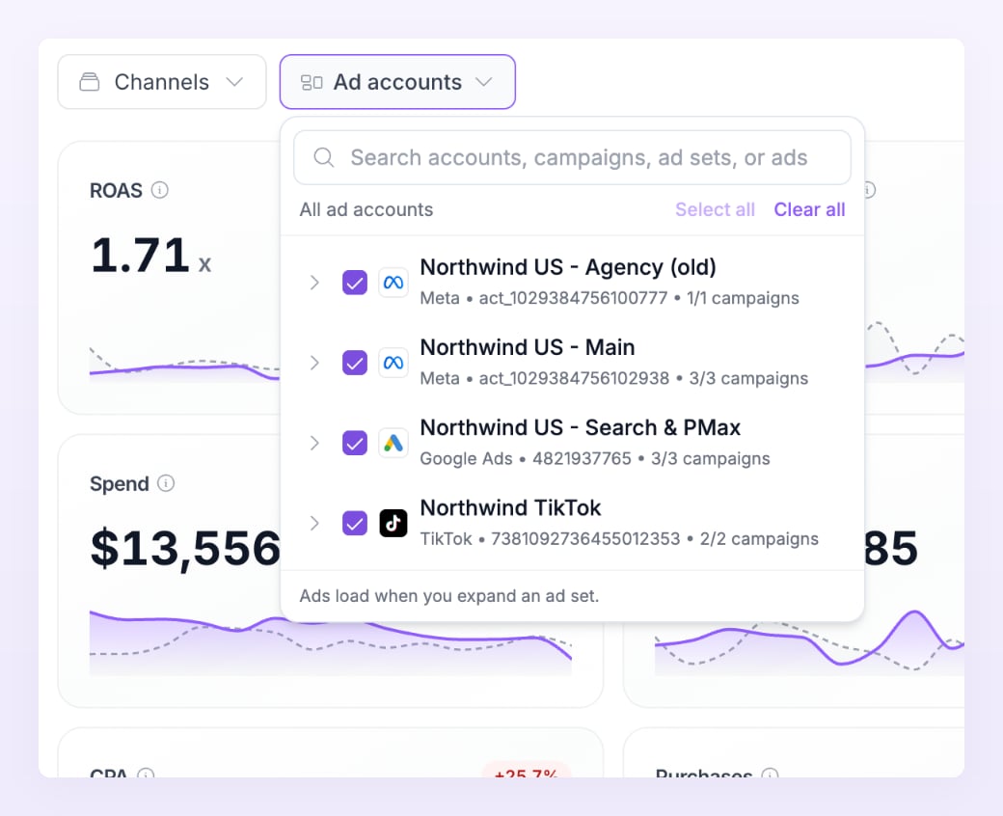This screenshot has width=1003, height=816.
Task: Click All ad accounts label
Action: (x=366, y=209)
